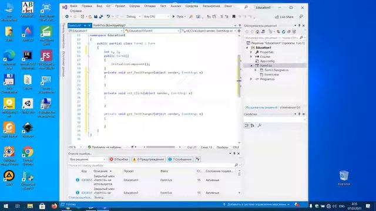Expand the Form1.Designer.cs node
Image resolution: width=376 pixels, height=211 pixels.
point(256,70)
